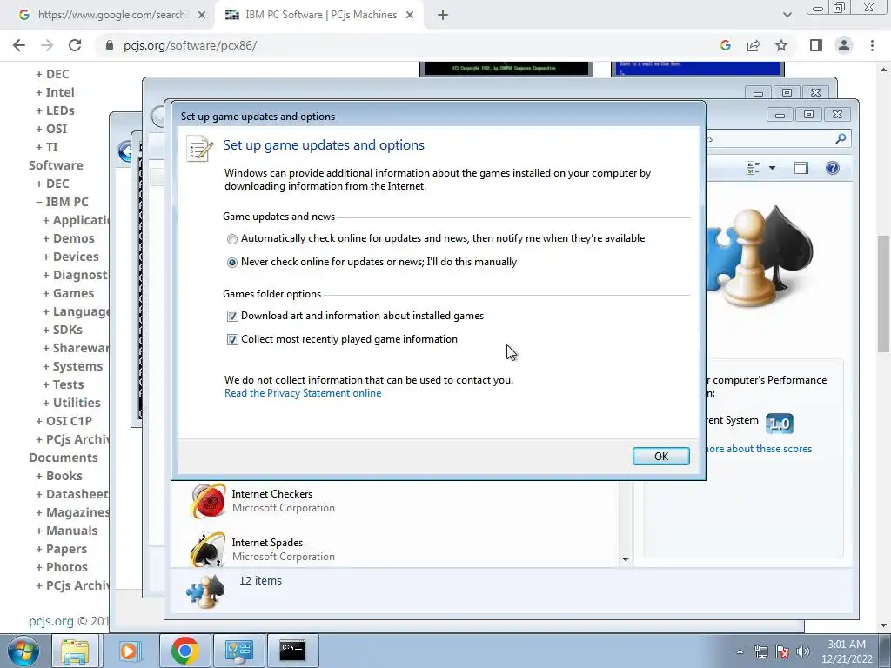Open a new Chrome tab

point(443,16)
